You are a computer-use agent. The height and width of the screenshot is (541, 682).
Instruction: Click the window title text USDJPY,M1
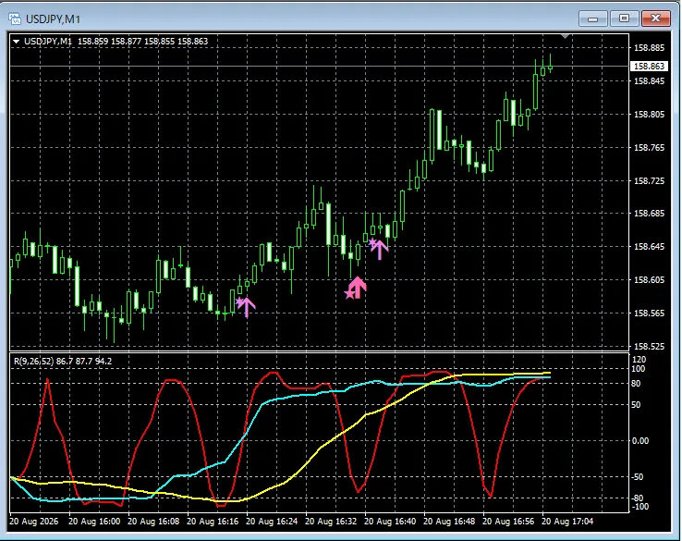[x=53, y=19]
